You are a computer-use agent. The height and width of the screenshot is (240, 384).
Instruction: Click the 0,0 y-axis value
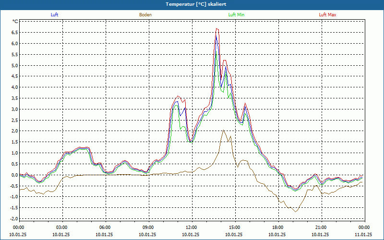[x=15, y=175]
